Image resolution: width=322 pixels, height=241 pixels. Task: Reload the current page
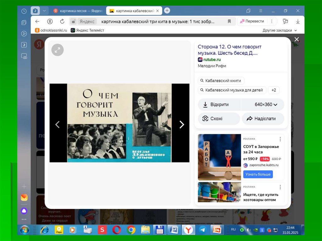(62, 21)
